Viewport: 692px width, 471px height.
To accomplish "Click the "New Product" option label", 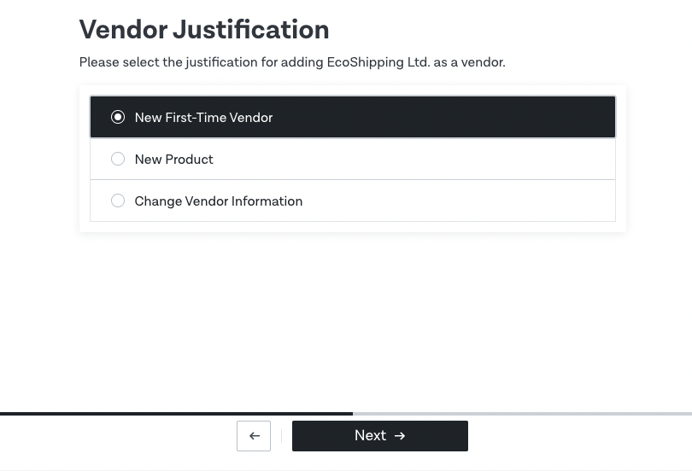I will (x=173, y=160).
